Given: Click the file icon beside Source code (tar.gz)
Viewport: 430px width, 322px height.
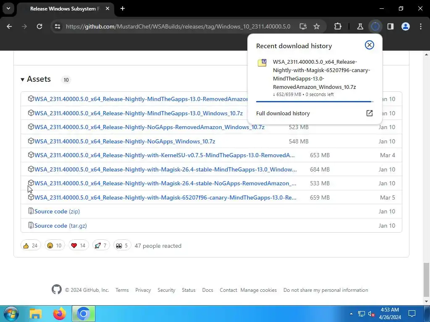Looking at the screenshot, I should [31, 225].
